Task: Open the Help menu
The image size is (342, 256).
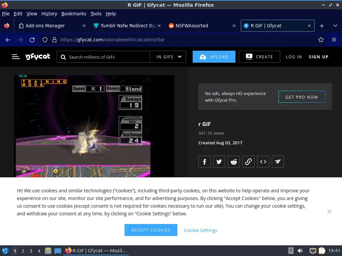Action: coord(111,14)
